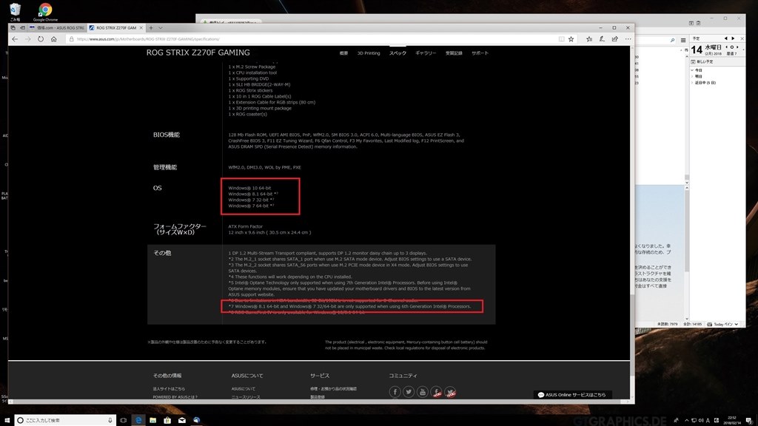Open the ニュースリリース footer link
Viewport: 758px width, 426px height.
click(x=246, y=397)
